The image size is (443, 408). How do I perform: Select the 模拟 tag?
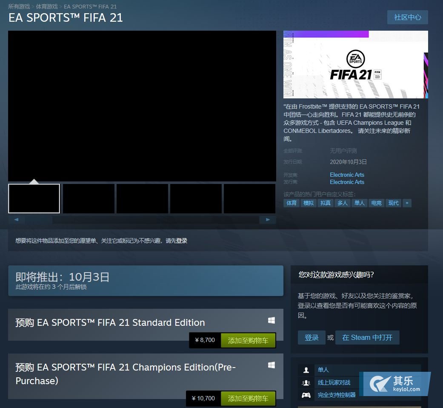pos(308,203)
